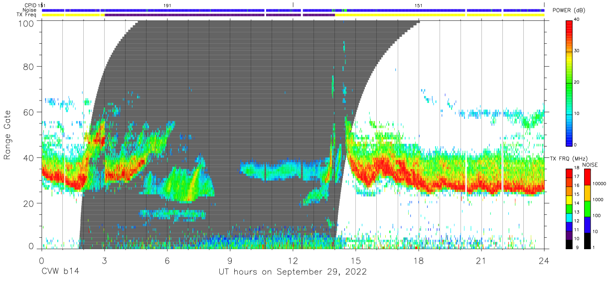Click the TX FRQ (MHz) color scale
The width and height of the screenshot is (612, 282).
569,208
